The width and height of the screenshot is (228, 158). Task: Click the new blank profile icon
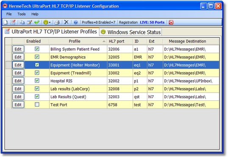point(6,22)
